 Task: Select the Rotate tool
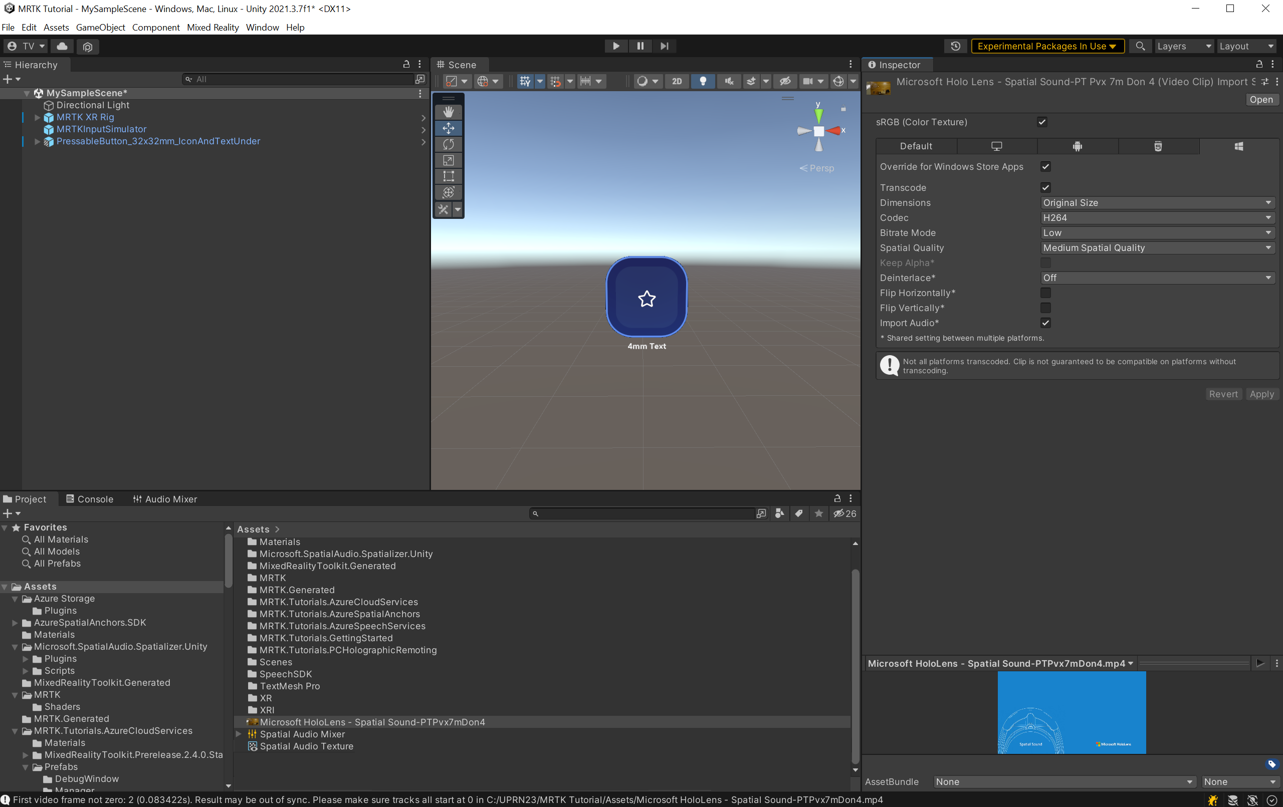point(448,144)
